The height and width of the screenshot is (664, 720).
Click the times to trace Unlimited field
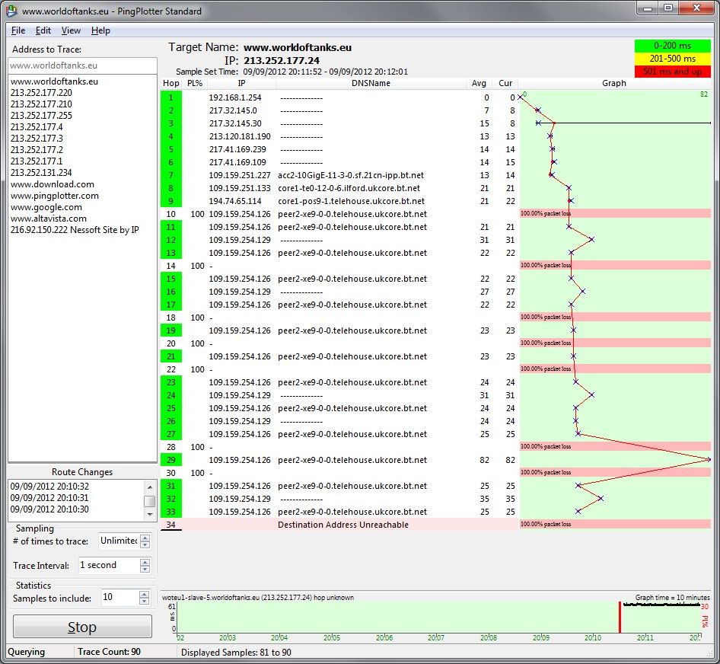(x=119, y=541)
